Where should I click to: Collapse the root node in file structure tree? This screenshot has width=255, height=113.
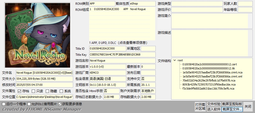tap(174, 60)
